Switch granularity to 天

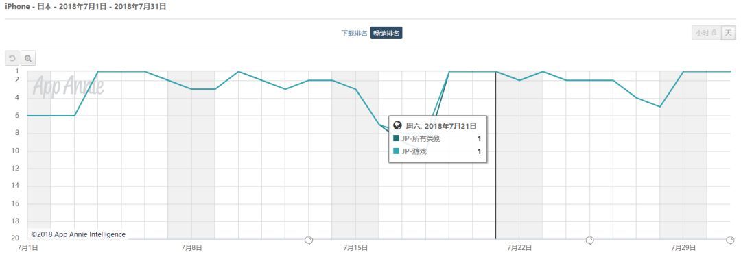click(728, 33)
